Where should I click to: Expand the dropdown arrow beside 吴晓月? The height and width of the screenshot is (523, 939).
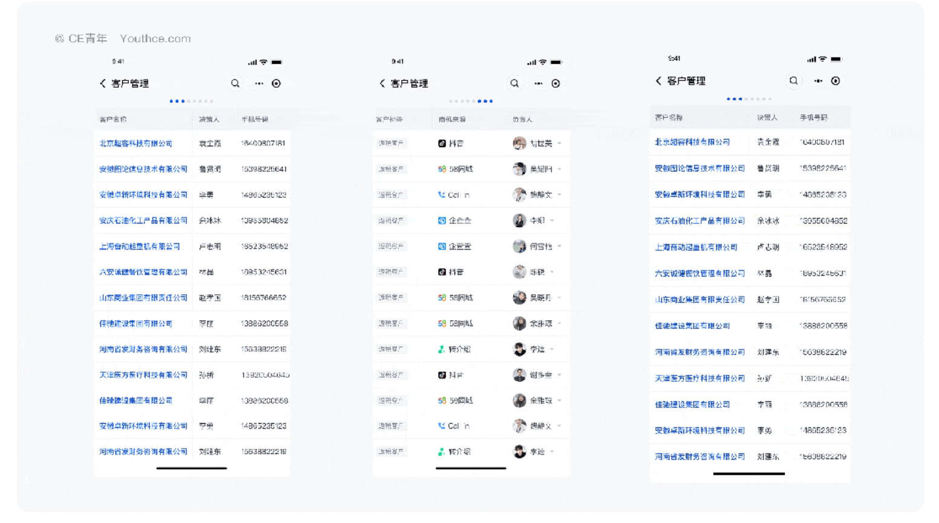560,298
